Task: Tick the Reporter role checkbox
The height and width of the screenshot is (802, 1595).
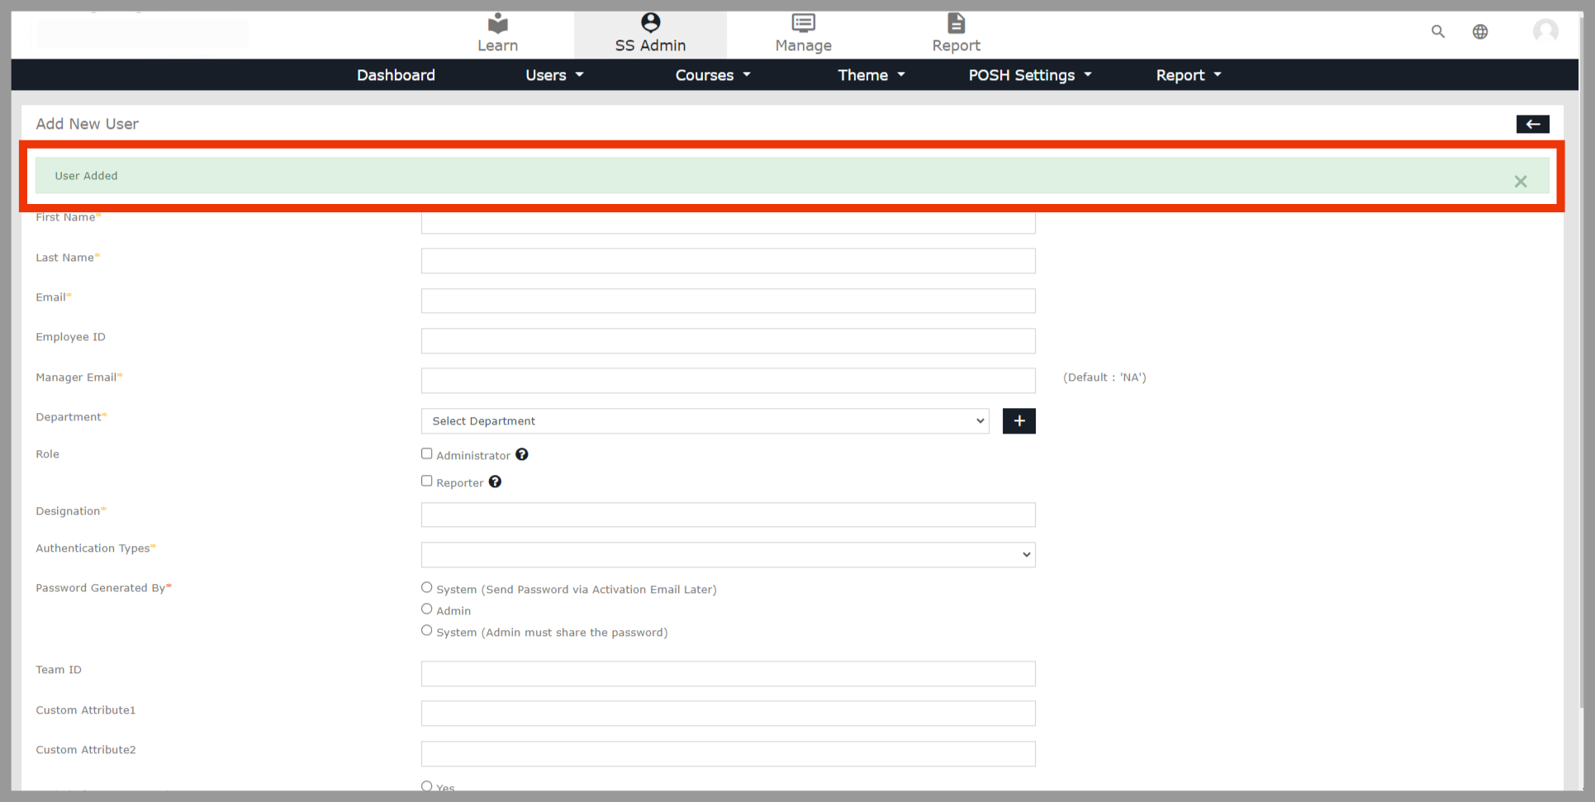Action: pyautogui.click(x=427, y=481)
